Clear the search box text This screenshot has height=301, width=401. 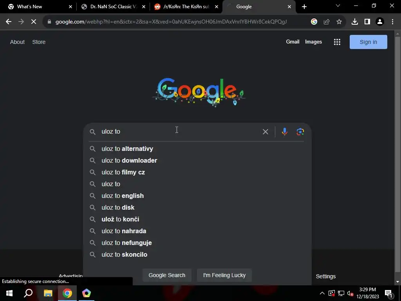point(266,132)
